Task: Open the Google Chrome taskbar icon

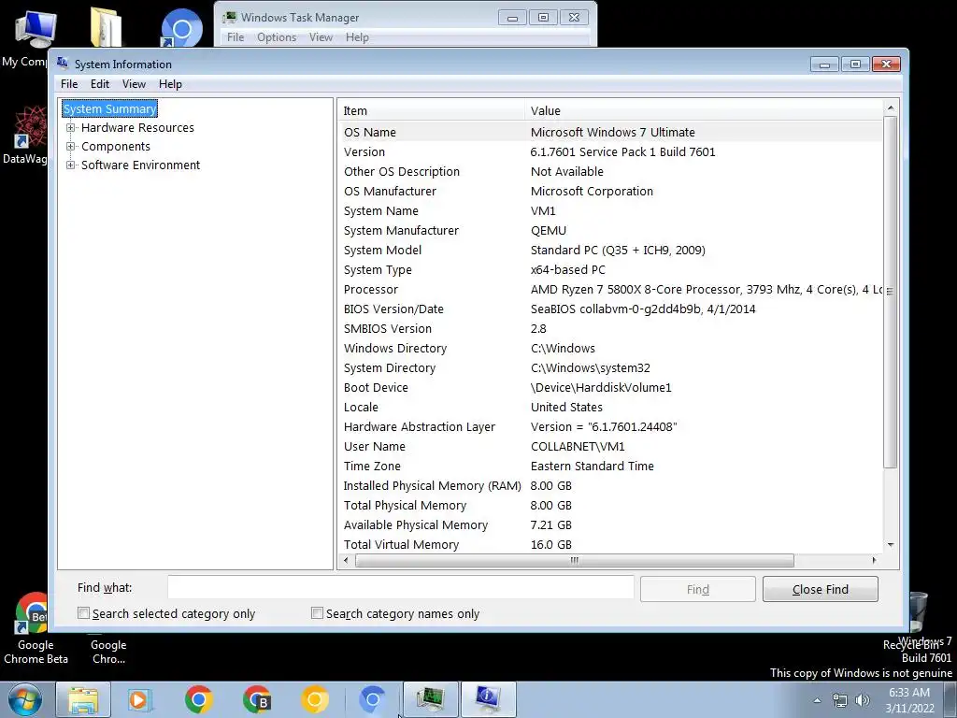Action: (x=198, y=699)
